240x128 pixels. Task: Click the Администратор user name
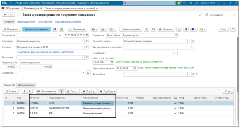pos(207,3)
